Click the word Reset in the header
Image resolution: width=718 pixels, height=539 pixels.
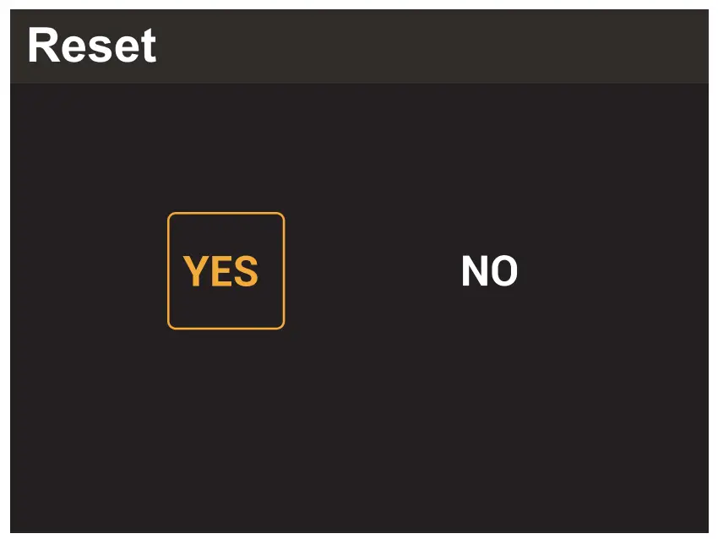[x=91, y=46]
